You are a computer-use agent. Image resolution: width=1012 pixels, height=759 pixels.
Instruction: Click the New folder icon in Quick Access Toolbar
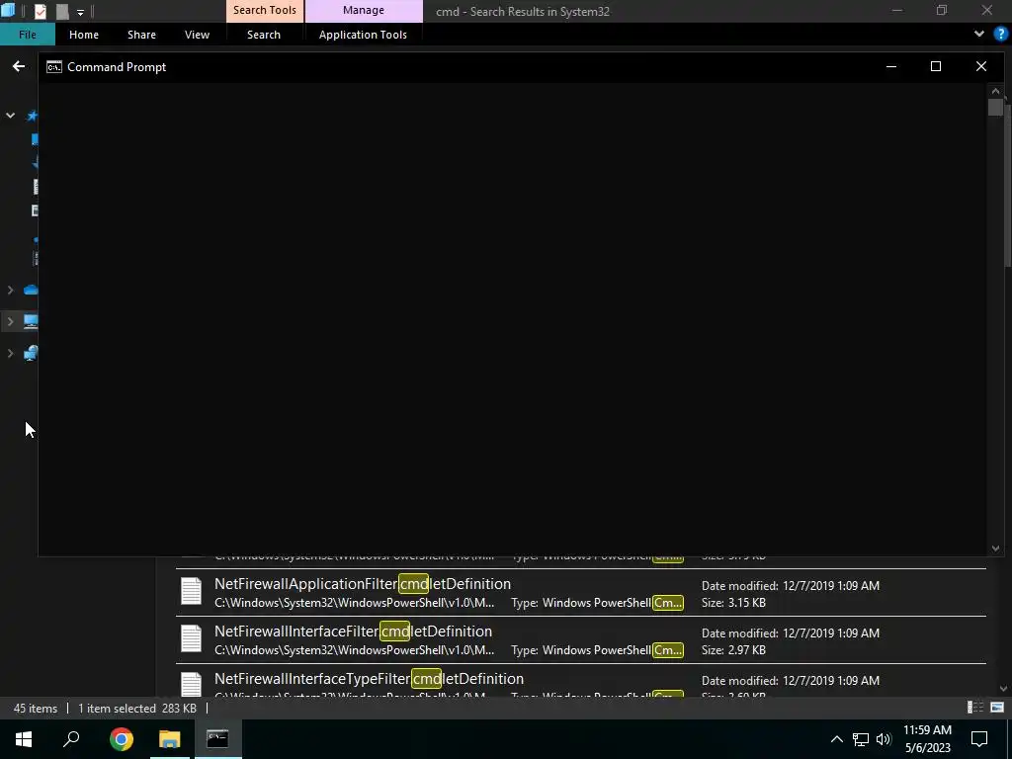coord(62,11)
